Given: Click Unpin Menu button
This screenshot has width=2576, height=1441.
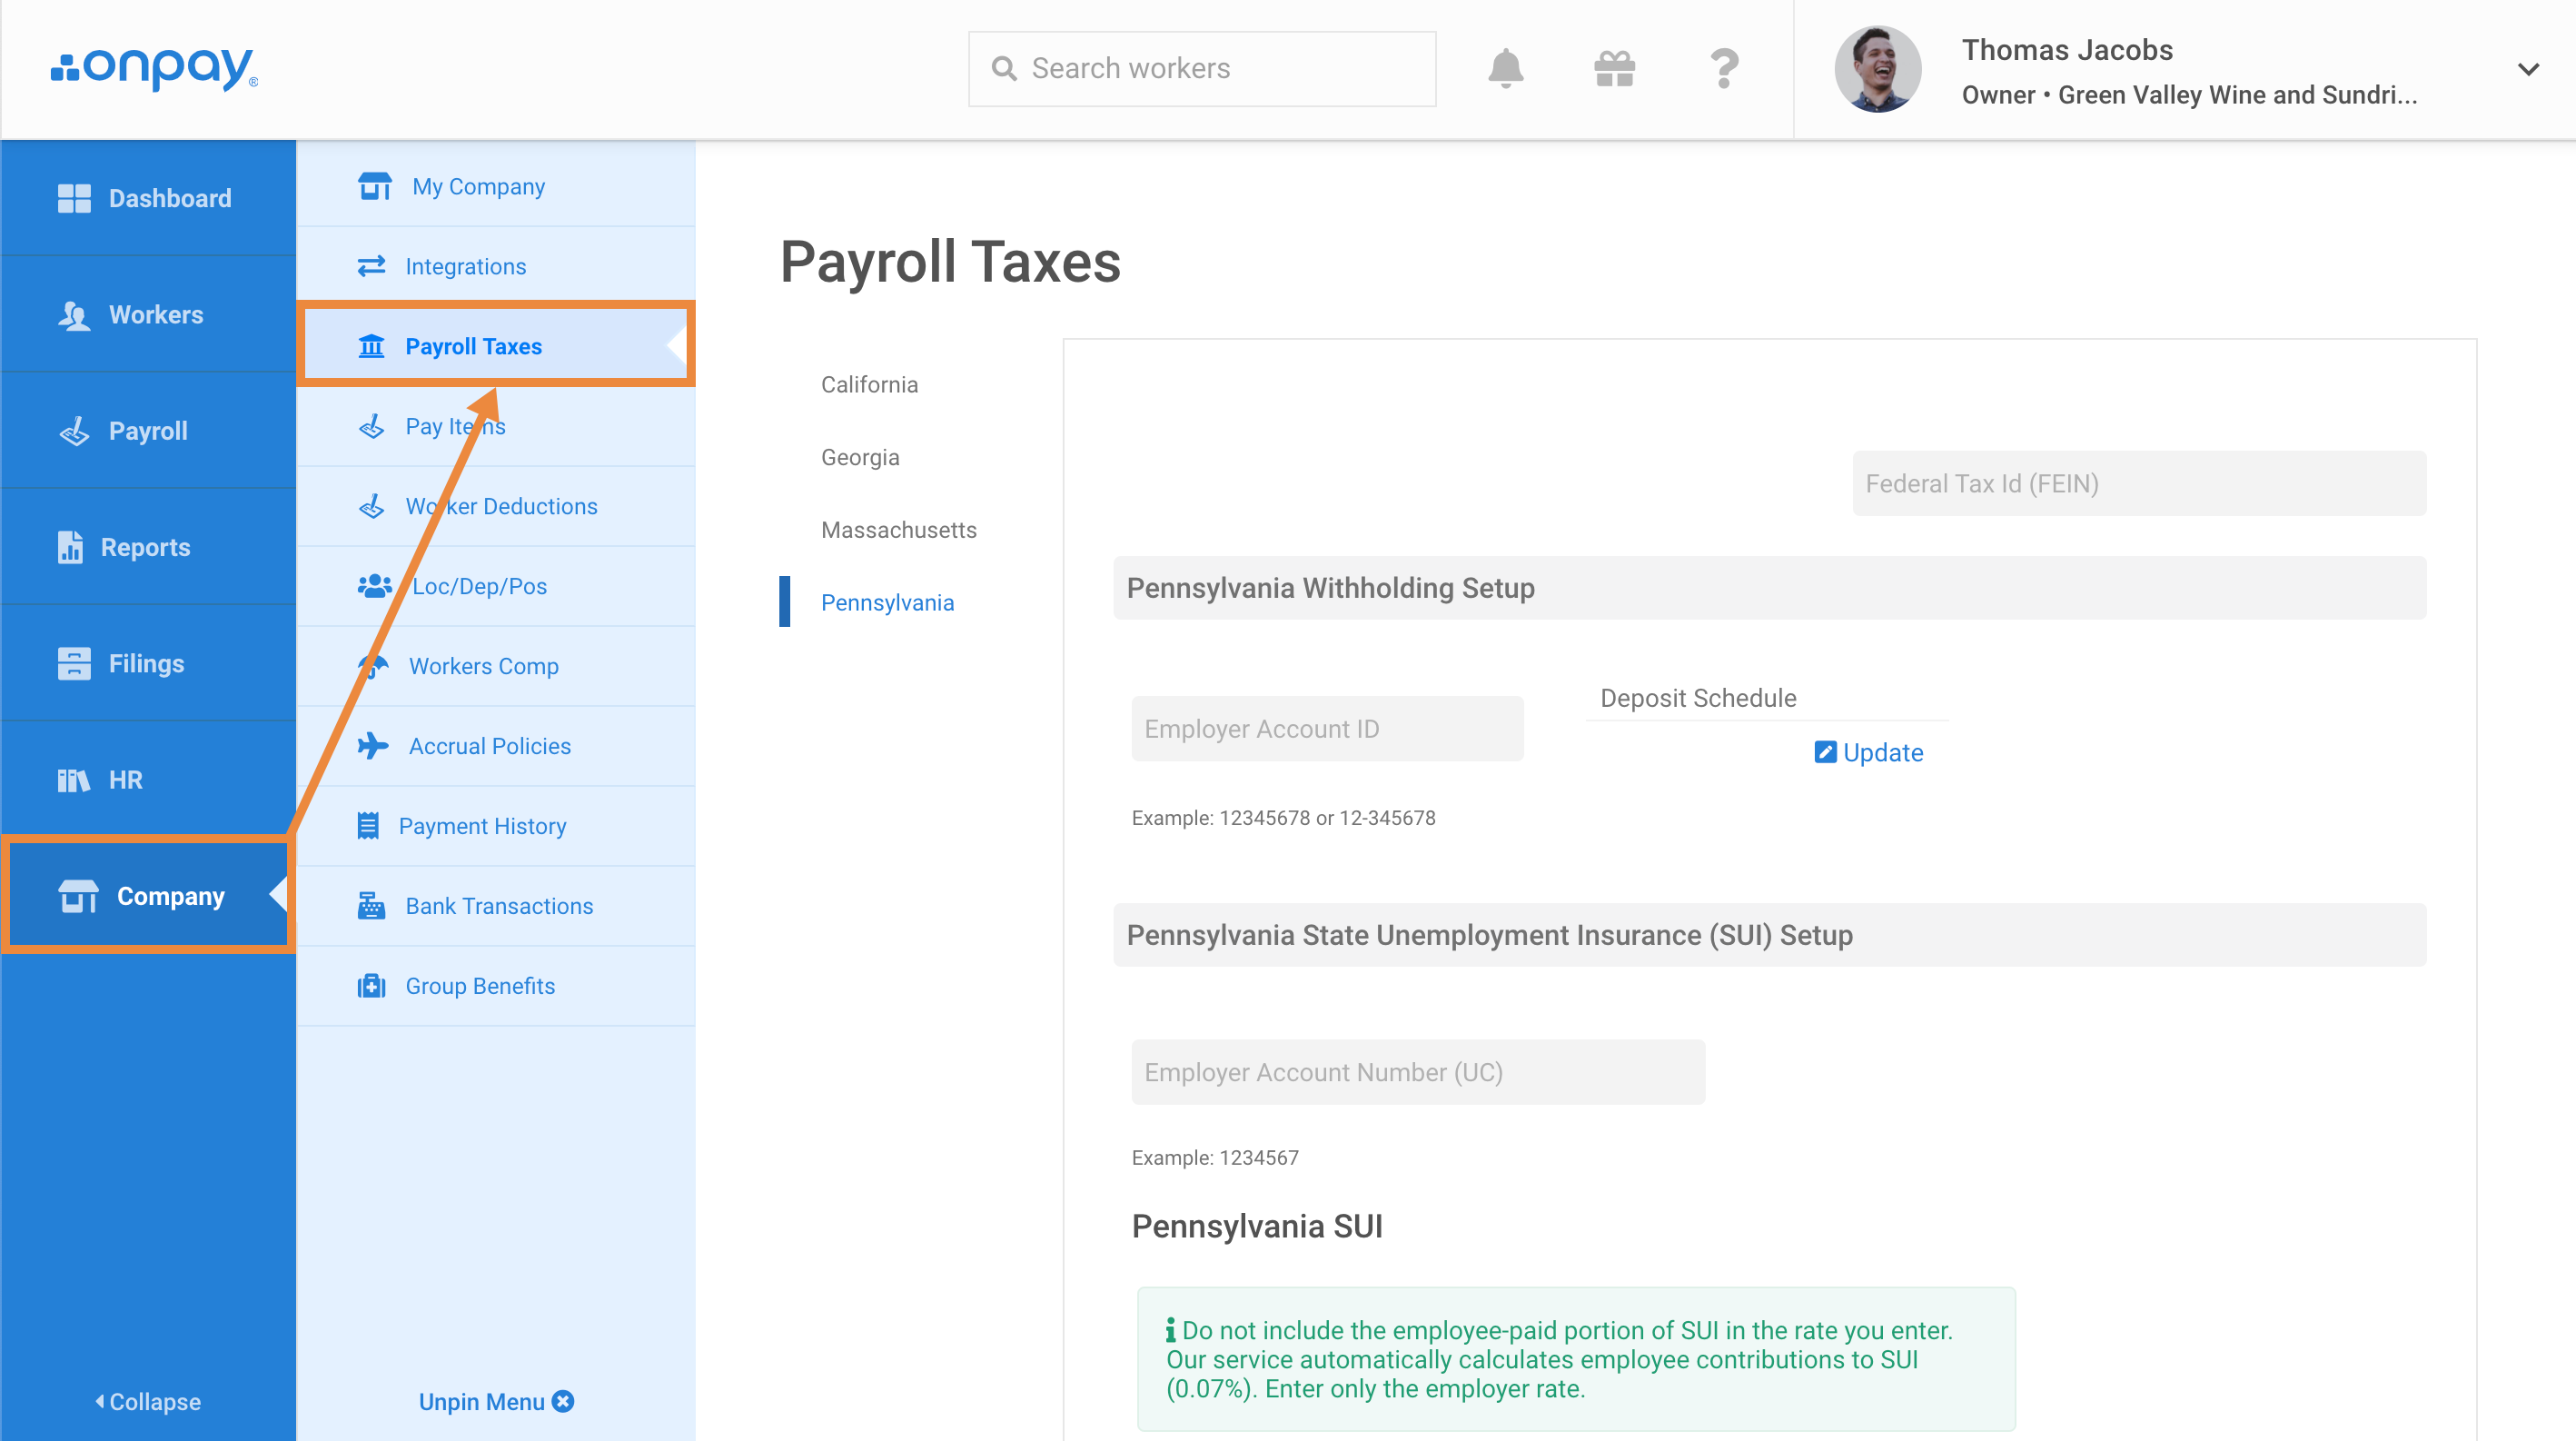Looking at the screenshot, I should (x=496, y=1402).
